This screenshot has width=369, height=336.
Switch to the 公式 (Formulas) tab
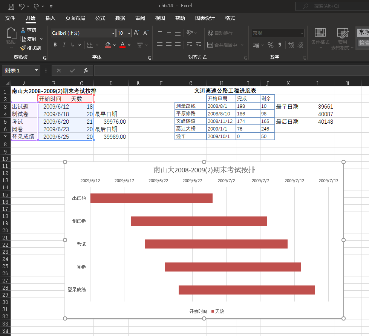[x=100, y=18]
